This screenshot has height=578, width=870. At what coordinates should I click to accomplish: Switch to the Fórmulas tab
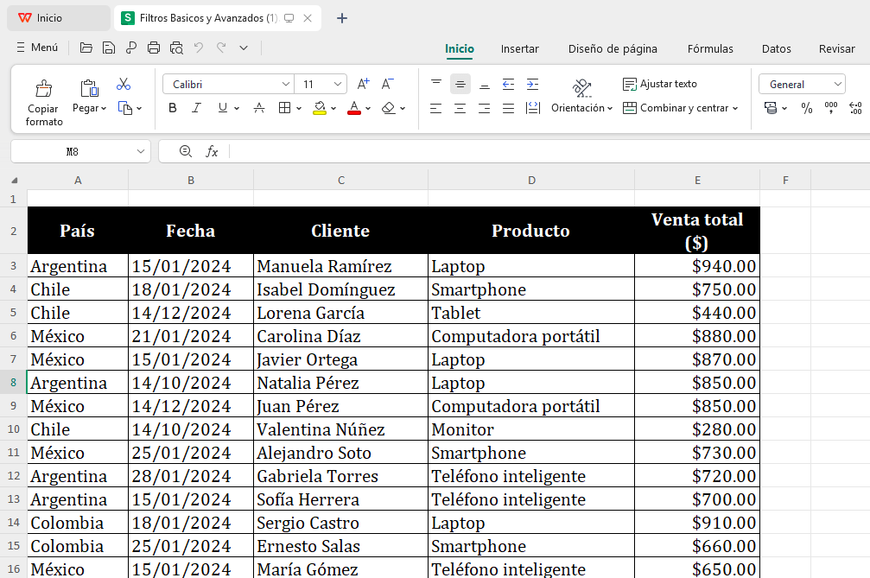710,48
